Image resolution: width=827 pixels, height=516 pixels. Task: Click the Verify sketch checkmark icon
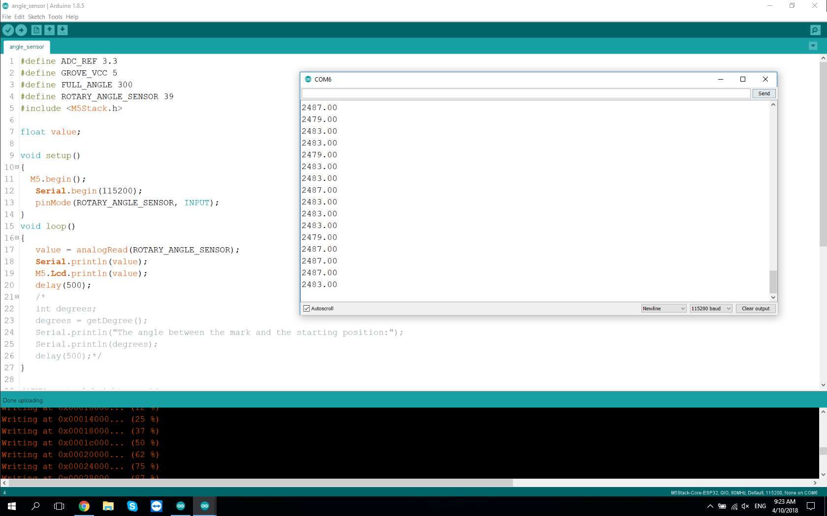pos(8,30)
